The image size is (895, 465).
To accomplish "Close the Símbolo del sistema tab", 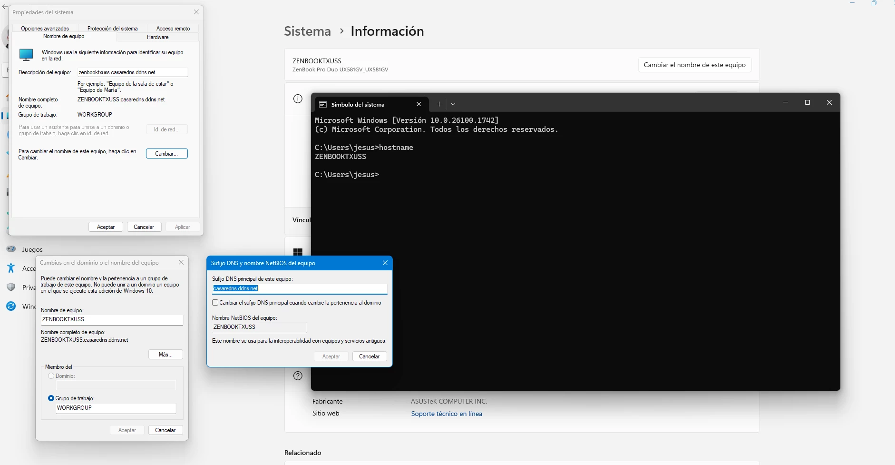I will [418, 104].
